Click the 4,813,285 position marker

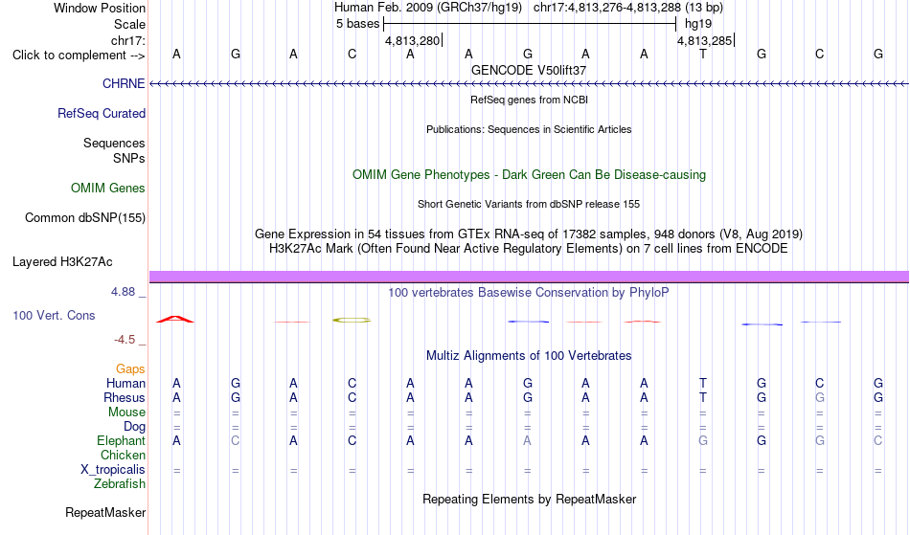point(705,40)
